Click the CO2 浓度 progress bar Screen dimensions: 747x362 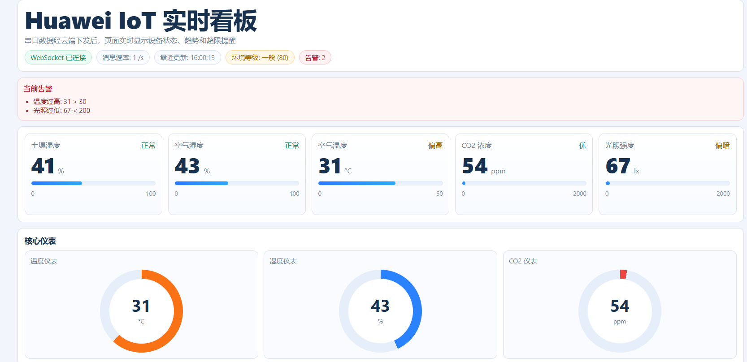524,183
